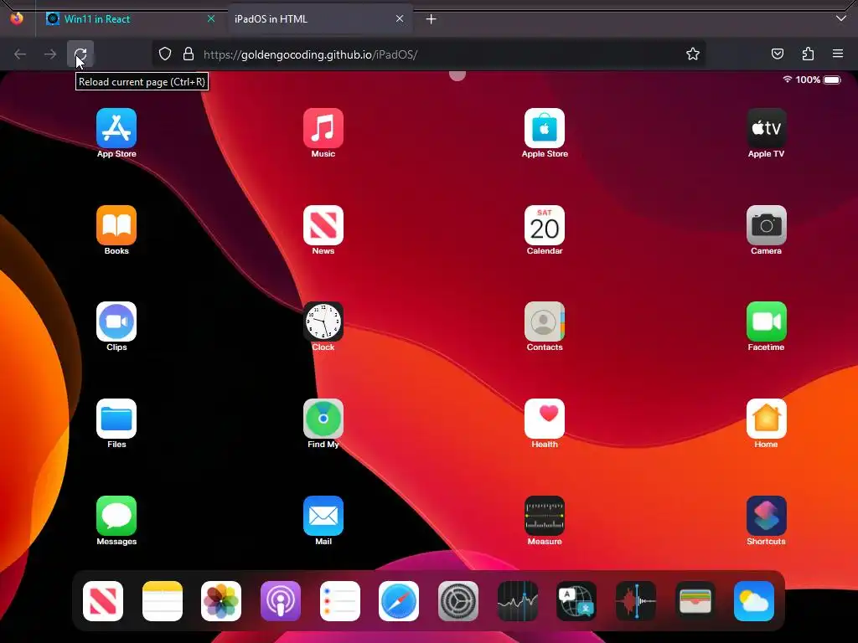This screenshot has height=643, width=858.
Task: Open the Clips app
Action: pos(116,321)
